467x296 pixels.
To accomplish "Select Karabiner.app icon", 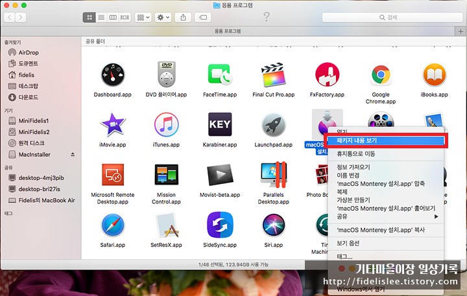I will [x=220, y=124].
